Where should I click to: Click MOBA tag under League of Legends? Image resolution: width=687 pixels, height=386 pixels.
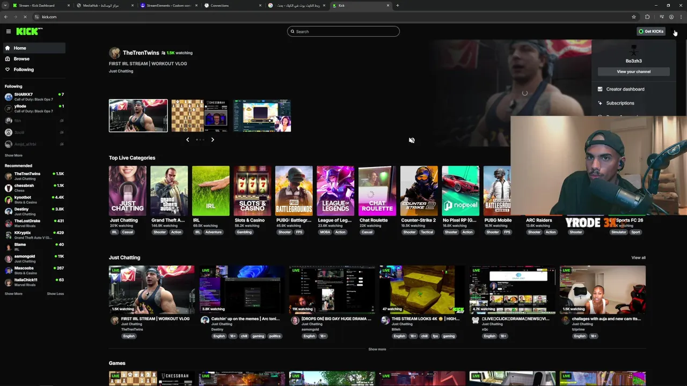pyautogui.click(x=325, y=233)
